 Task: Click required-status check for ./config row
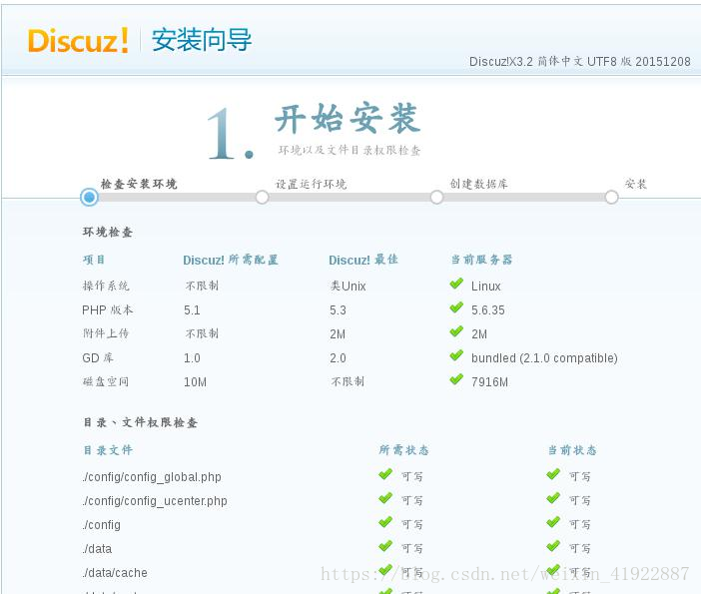385,522
